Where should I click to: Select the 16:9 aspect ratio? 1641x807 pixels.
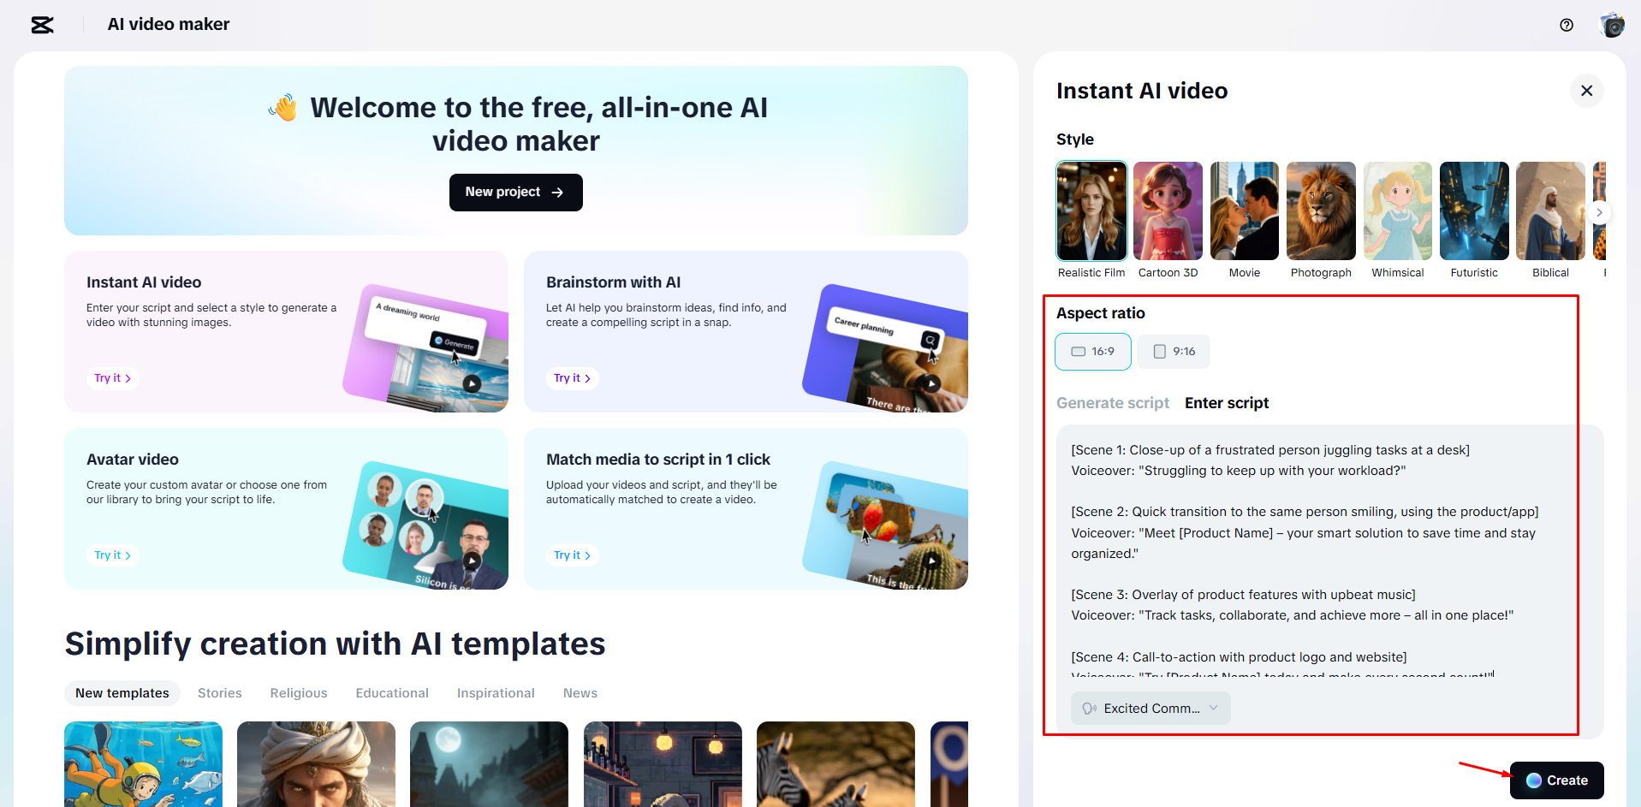coord(1092,351)
